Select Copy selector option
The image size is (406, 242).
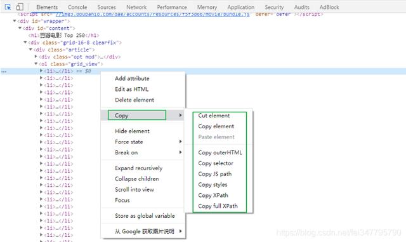pos(216,163)
